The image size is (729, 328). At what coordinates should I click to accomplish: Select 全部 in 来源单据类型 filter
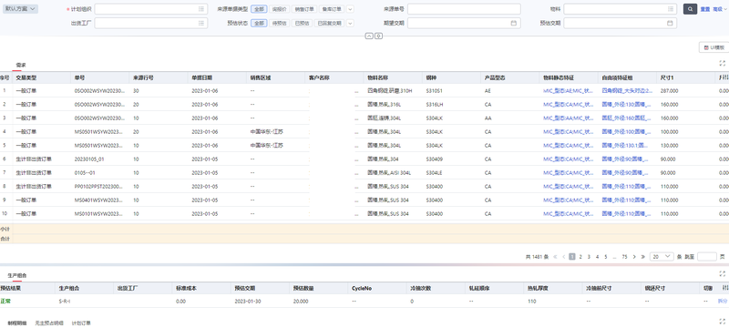point(259,9)
